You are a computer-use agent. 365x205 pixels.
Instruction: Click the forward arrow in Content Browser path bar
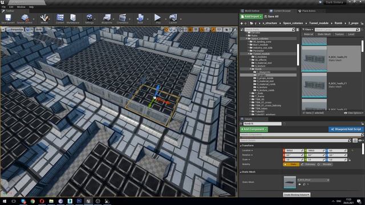coord(245,23)
